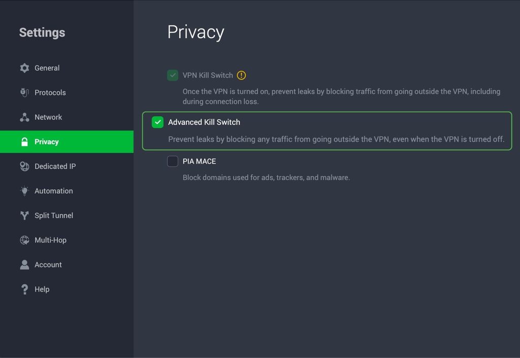Open the Automation tab
Screen dimensions: 520x358
pyautogui.click(x=67, y=191)
